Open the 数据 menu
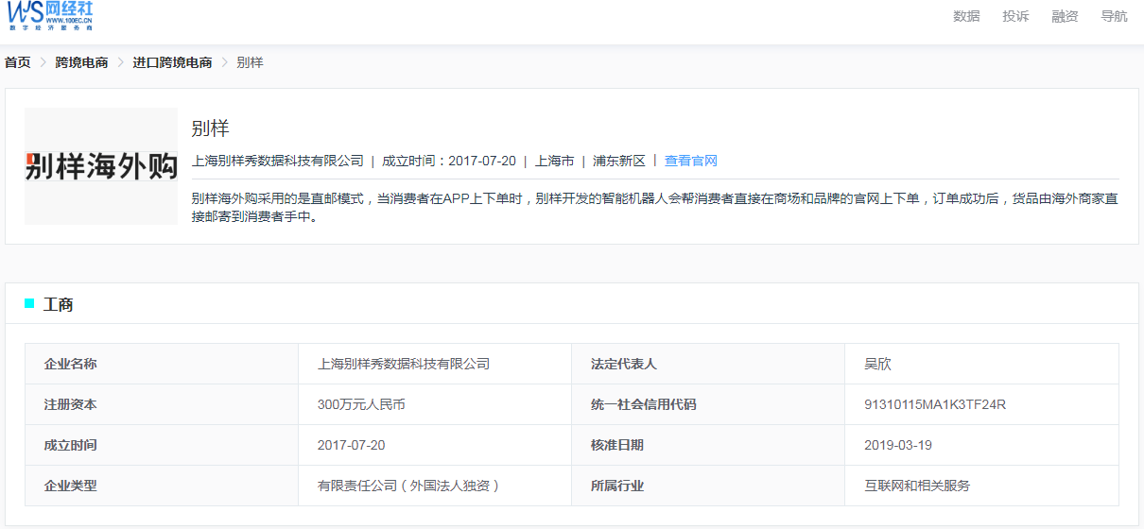Image resolution: width=1144 pixels, height=529 pixels. (966, 16)
